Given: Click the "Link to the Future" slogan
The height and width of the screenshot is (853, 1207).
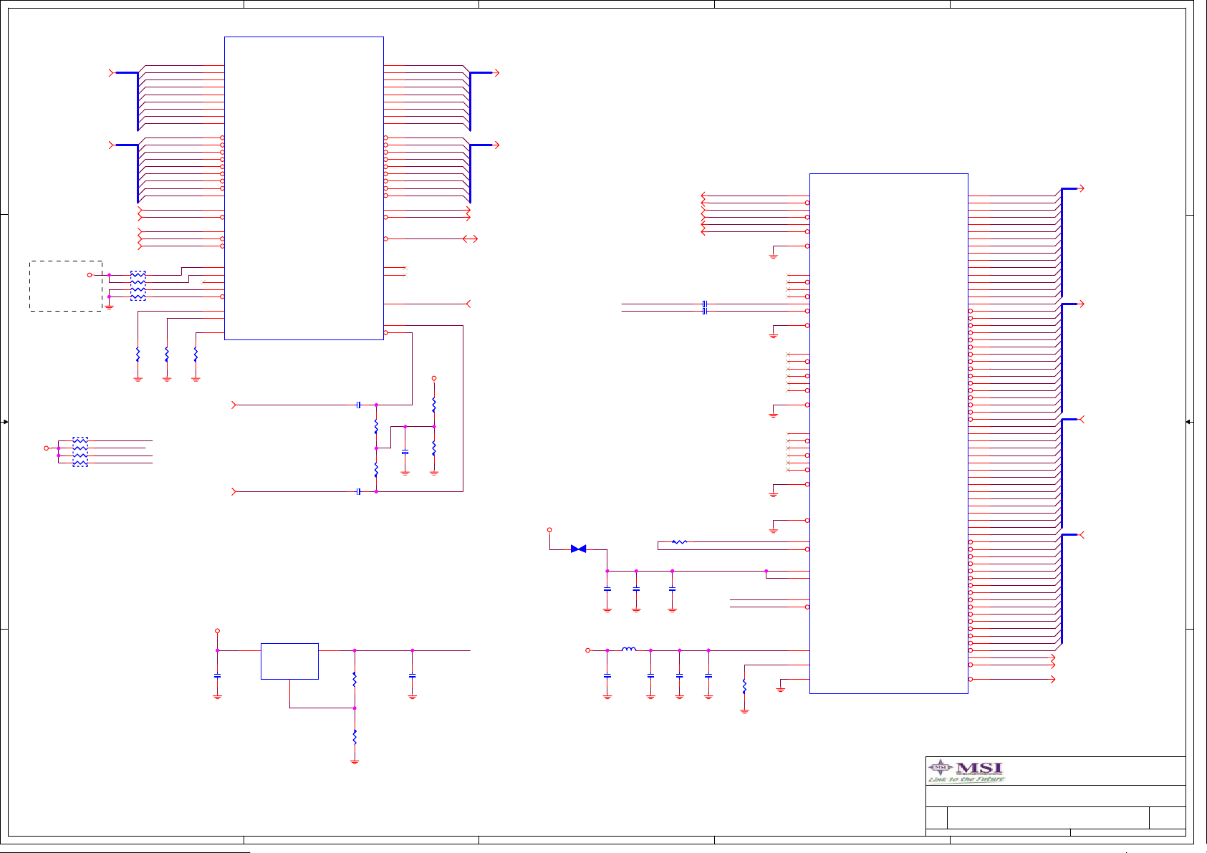Looking at the screenshot, I should [966, 779].
